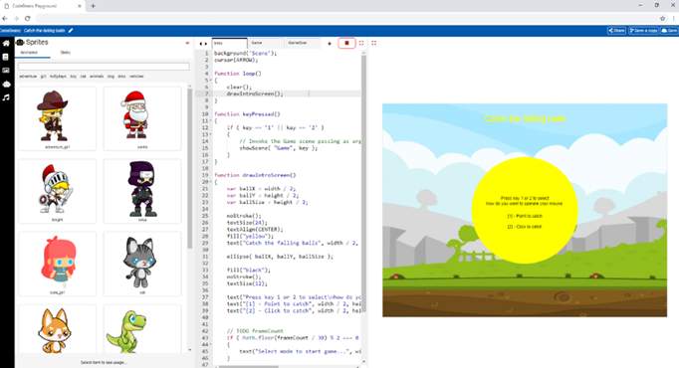Close the CodeBeanz Playground browser tab
Screen dimensions: 679x368
point(80,6)
